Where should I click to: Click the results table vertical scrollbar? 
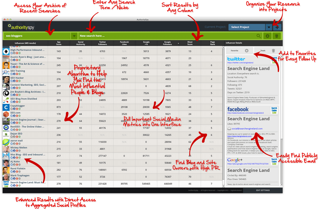pyautogui.click(x=223, y=116)
